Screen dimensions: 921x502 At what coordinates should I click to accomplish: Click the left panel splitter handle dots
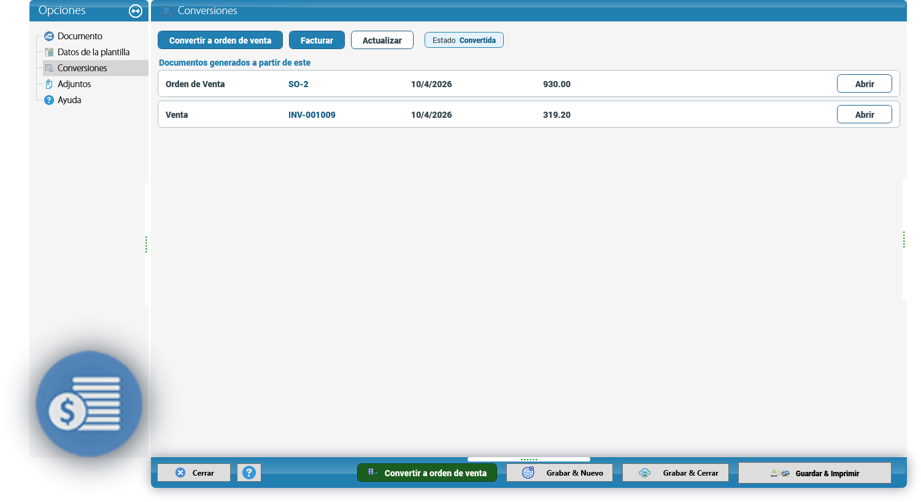click(x=146, y=244)
